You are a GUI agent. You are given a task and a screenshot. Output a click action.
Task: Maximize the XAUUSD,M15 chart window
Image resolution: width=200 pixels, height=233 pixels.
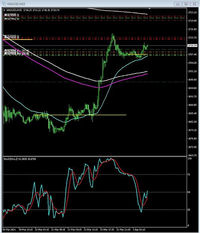(x=186, y=4)
